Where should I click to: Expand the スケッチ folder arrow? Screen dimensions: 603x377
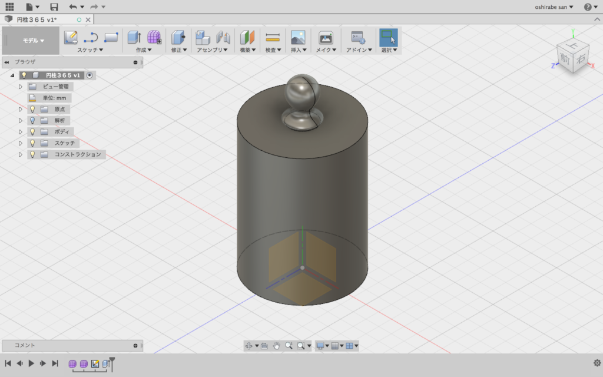[x=21, y=143]
